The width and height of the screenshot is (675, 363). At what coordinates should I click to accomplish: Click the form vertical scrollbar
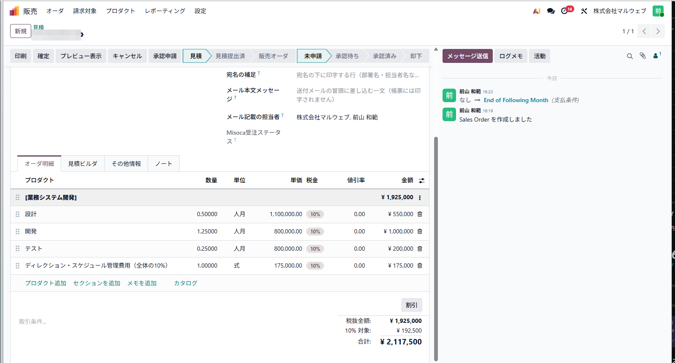click(x=436, y=249)
